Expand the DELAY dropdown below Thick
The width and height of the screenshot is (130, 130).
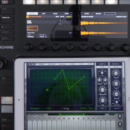point(117,108)
